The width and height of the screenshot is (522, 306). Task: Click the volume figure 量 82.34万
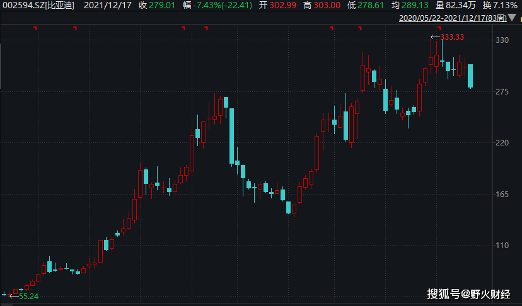(x=455, y=6)
